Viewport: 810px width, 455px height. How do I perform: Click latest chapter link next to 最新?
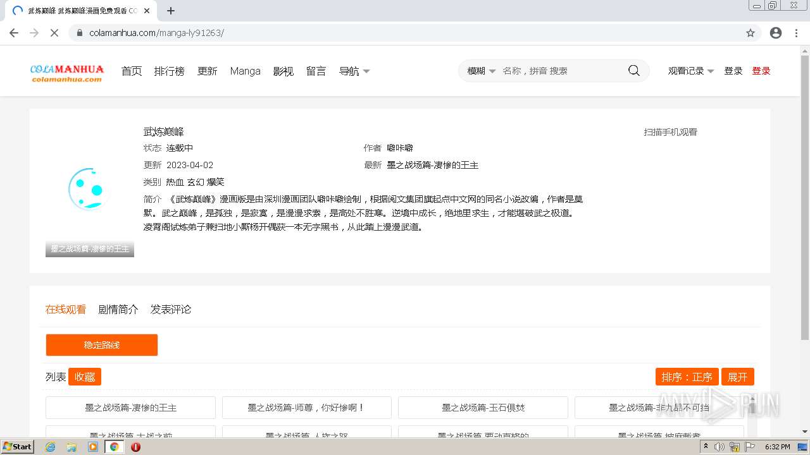(433, 165)
